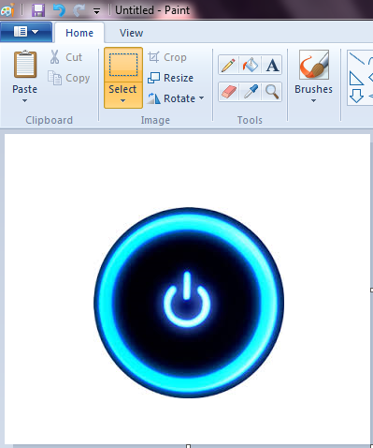Click the Copy button
The height and width of the screenshot is (448, 373).
coord(69,78)
